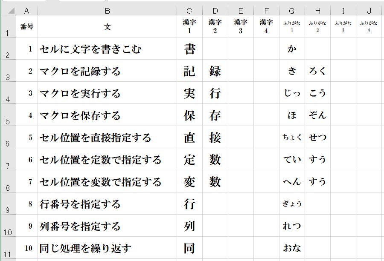Select cell セル位置を直接指定する
This screenshot has height=261, width=384.
pos(107,137)
